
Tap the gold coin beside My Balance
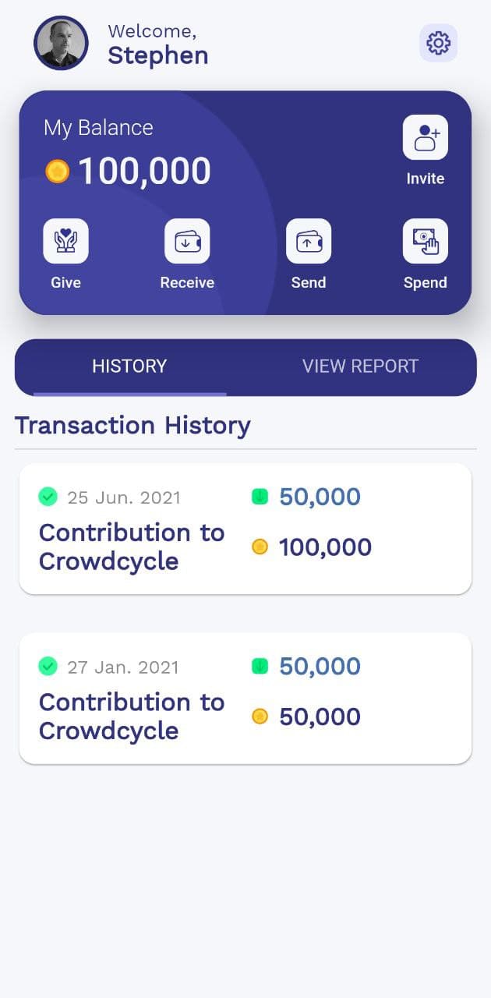pos(57,172)
